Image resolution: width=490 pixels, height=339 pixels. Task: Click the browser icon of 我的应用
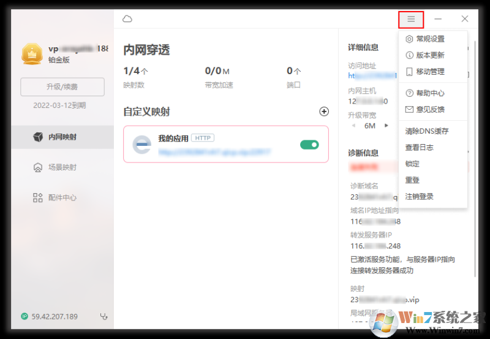(x=142, y=145)
